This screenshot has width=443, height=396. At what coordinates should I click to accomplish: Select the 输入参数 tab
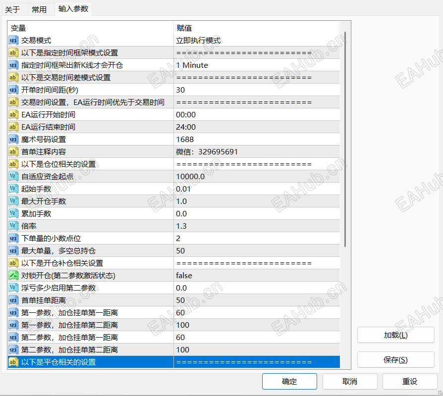coord(73,9)
